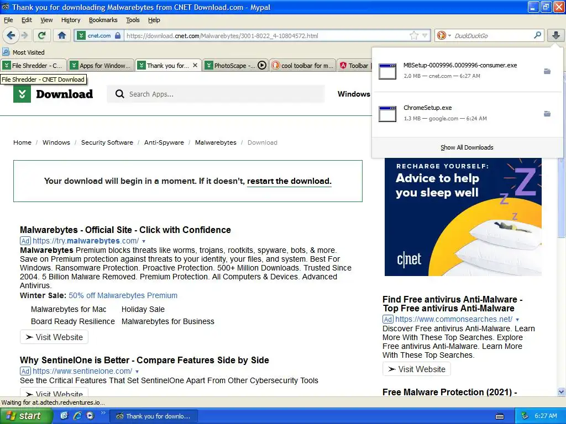Click Show All Downloads
The width and height of the screenshot is (566, 424).
pos(467,147)
